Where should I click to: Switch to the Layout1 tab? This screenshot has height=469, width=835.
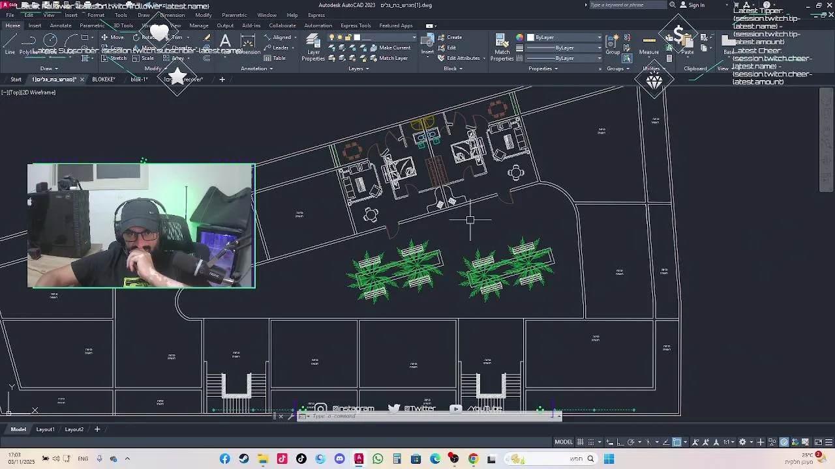45,429
